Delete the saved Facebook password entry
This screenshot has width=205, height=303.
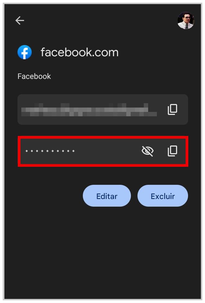pyautogui.click(x=163, y=196)
